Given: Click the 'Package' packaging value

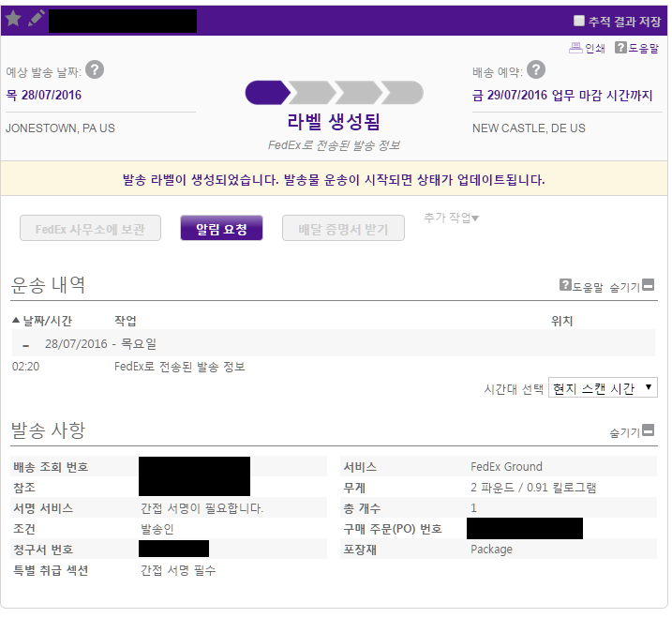Looking at the screenshot, I should click(491, 550).
